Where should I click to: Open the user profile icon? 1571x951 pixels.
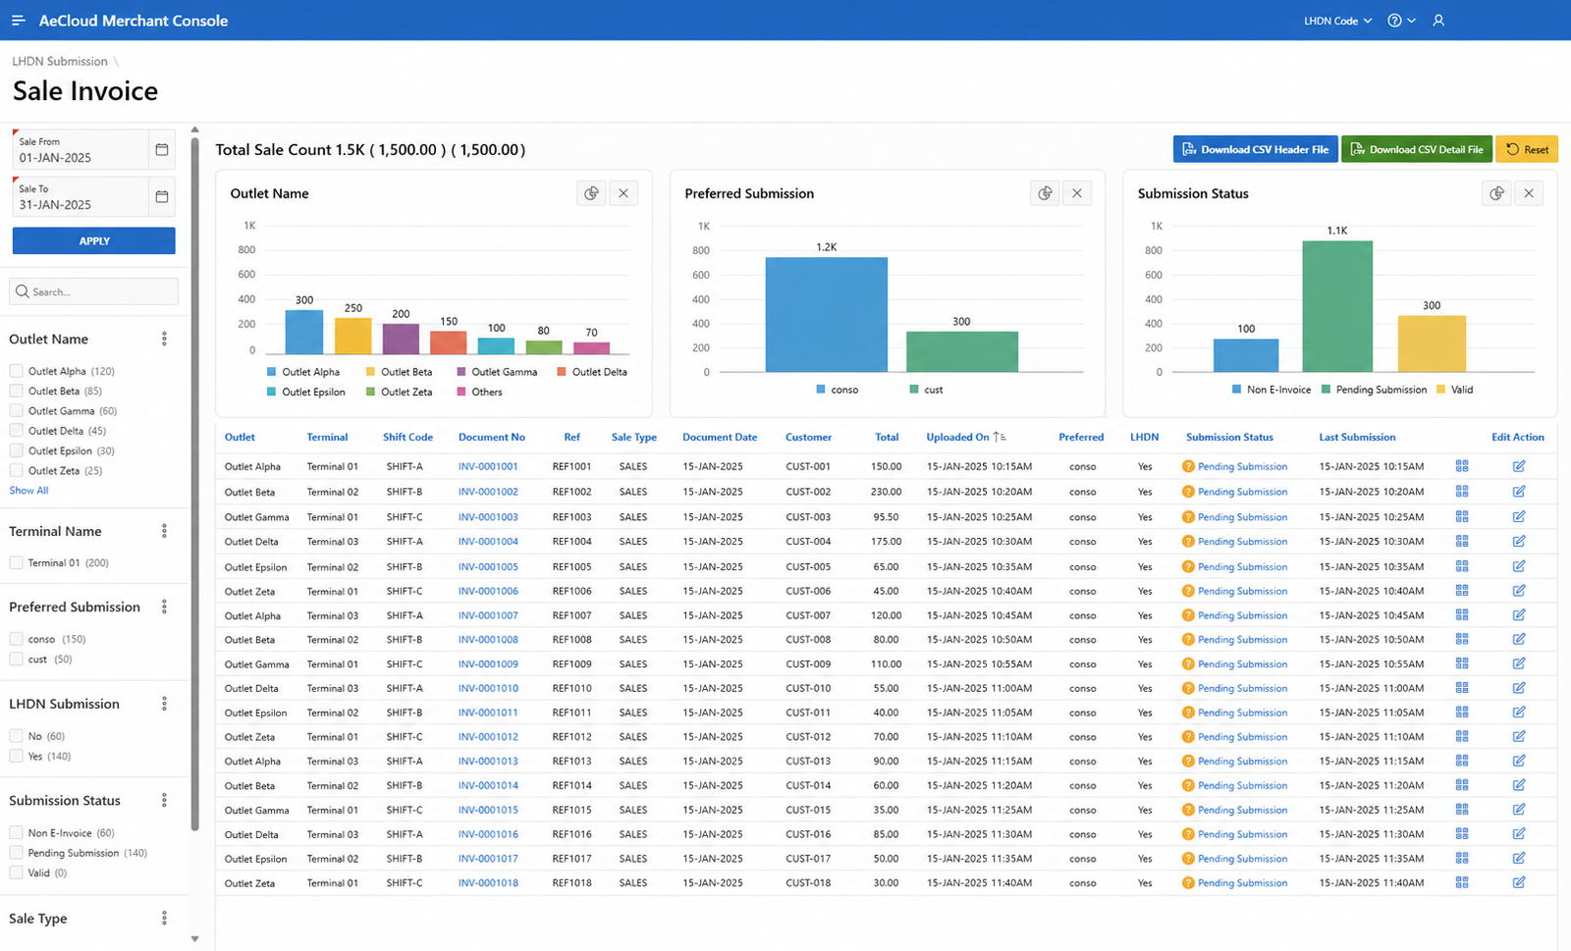point(1438,21)
